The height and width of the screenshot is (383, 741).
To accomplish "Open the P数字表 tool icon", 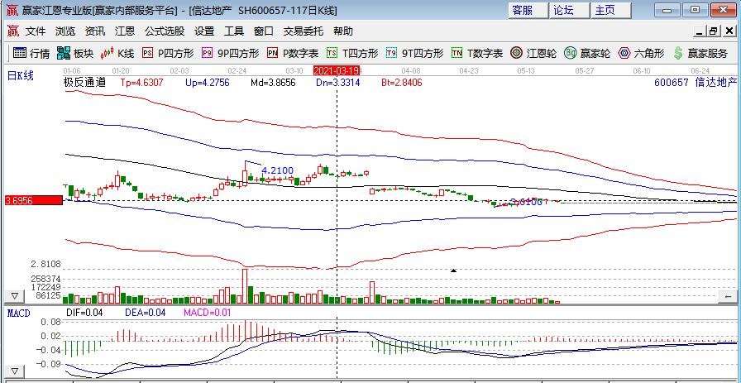I will (x=293, y=54).
